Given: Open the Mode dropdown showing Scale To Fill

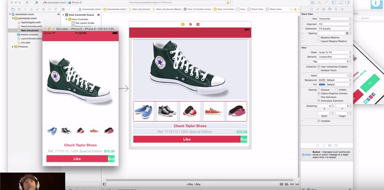Looking at the screenshot, I should pyautogui.click(x=335, y=52).
